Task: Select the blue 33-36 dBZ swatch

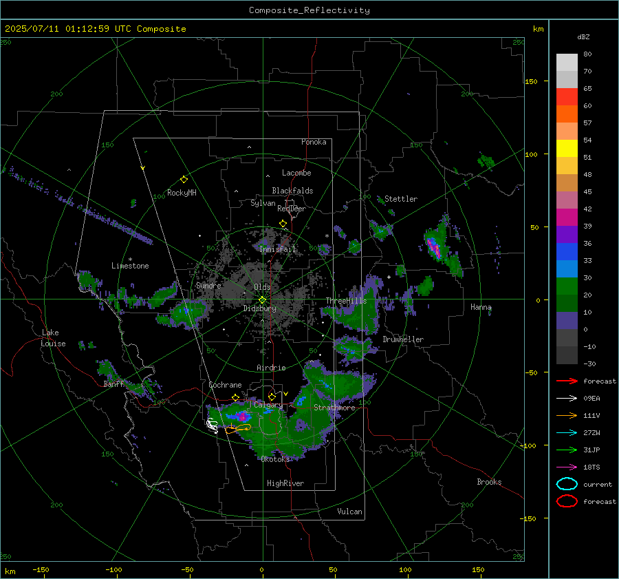Action: 567,251
